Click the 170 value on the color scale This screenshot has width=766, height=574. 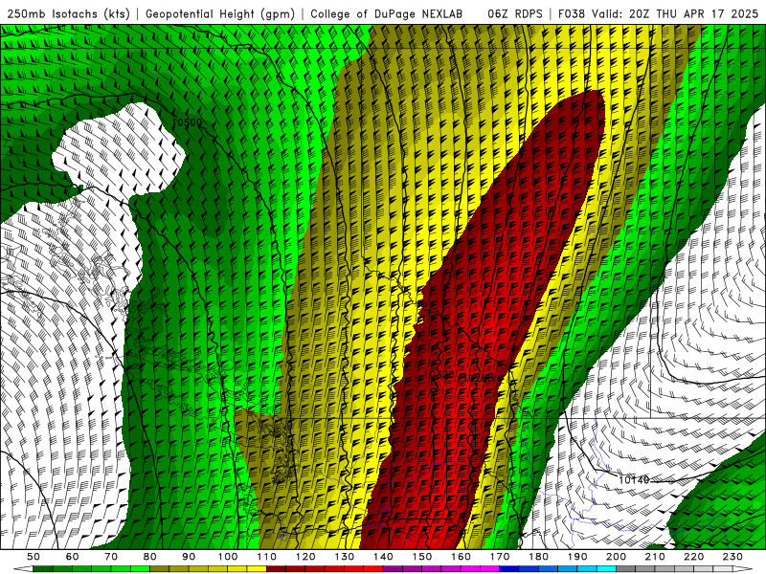[500, 557]
